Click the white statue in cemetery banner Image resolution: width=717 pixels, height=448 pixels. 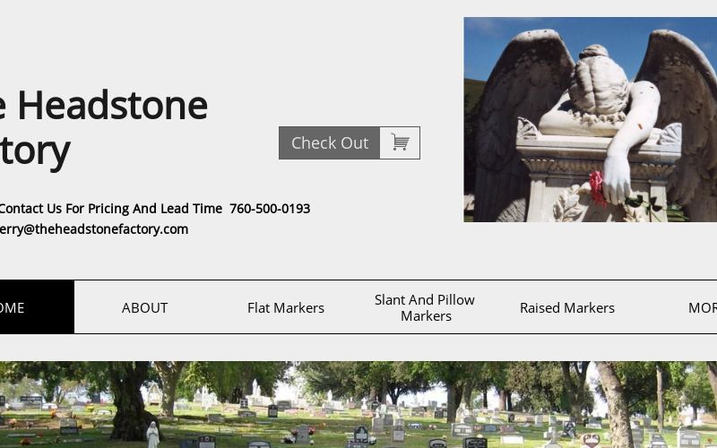point(152,435)
